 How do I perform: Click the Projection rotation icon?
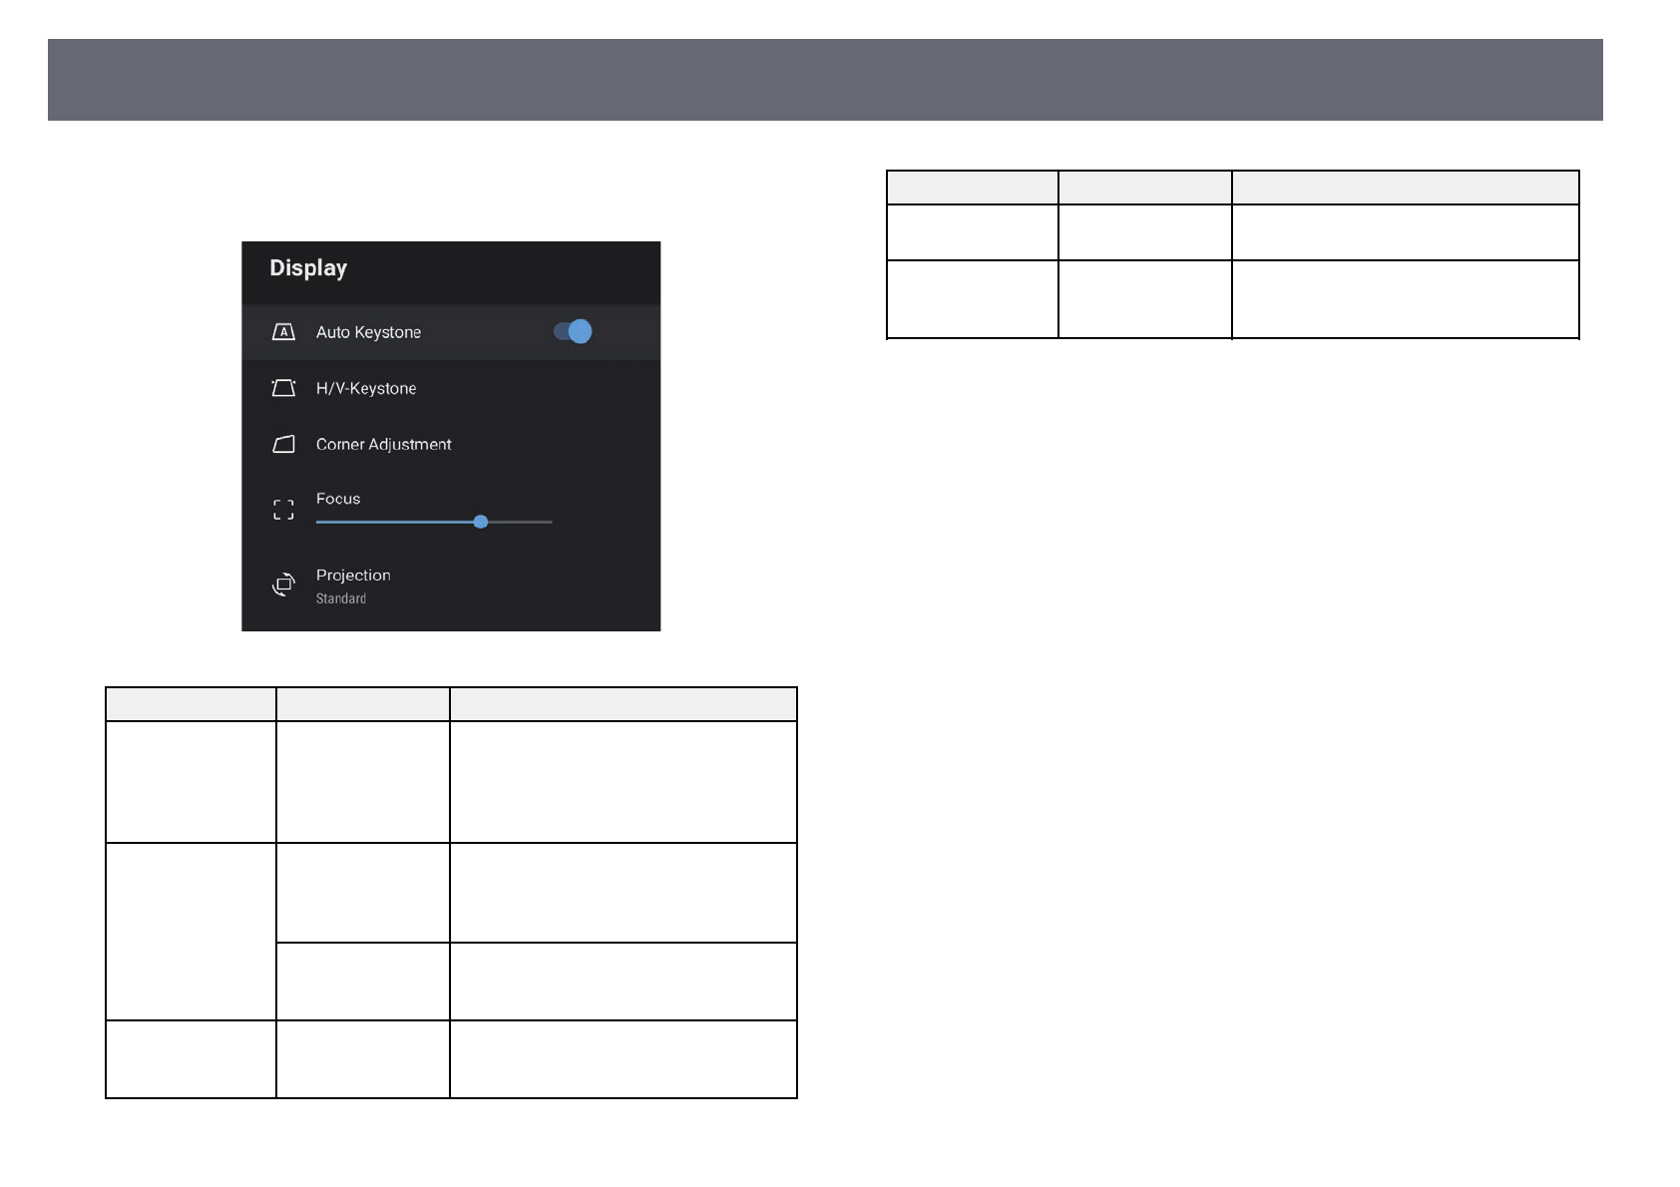[x=283, y=585]
